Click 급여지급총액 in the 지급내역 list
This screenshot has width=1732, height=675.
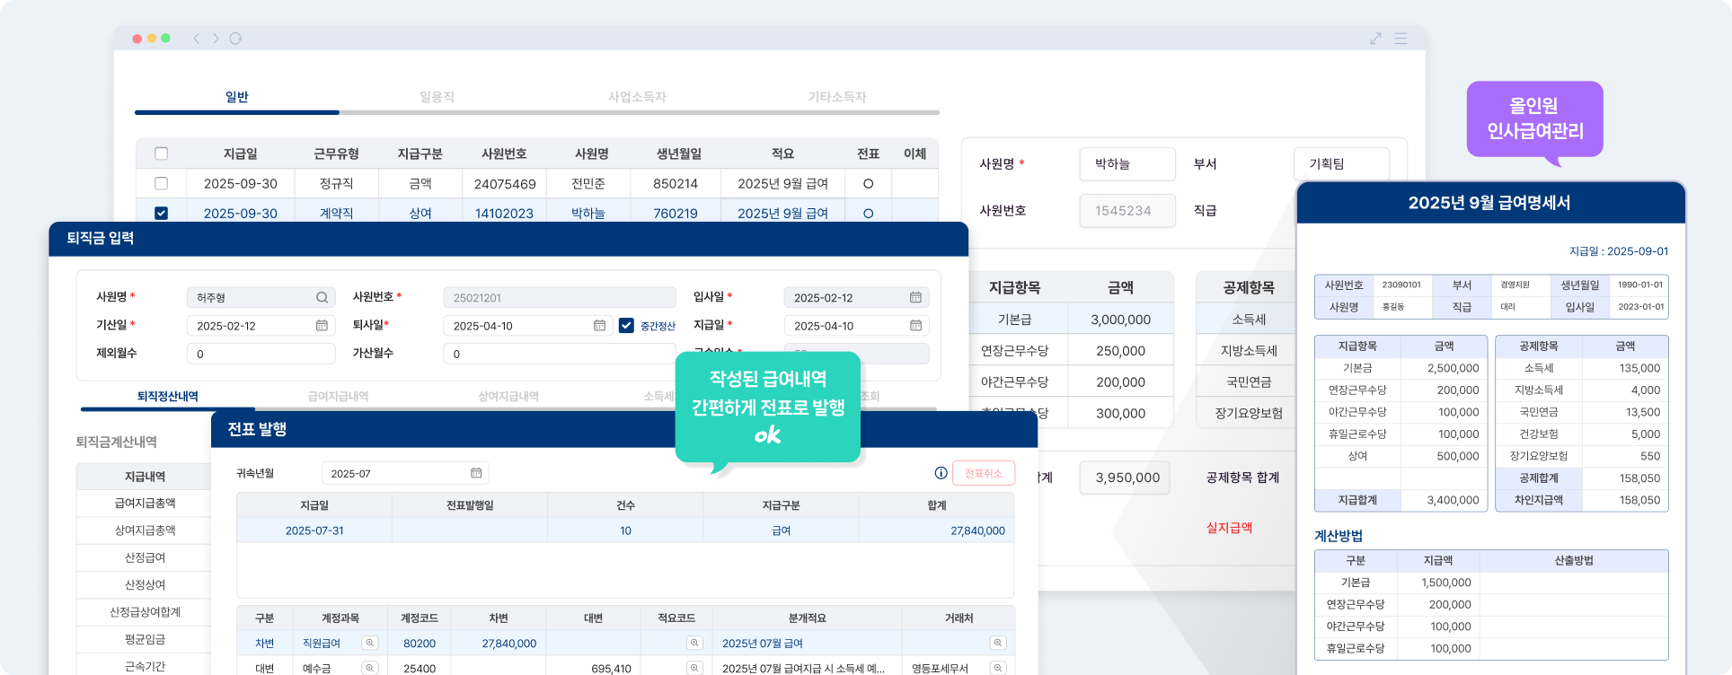tap(145, 504)
